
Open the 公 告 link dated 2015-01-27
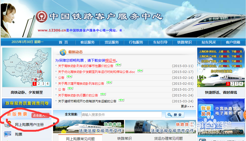62,90
